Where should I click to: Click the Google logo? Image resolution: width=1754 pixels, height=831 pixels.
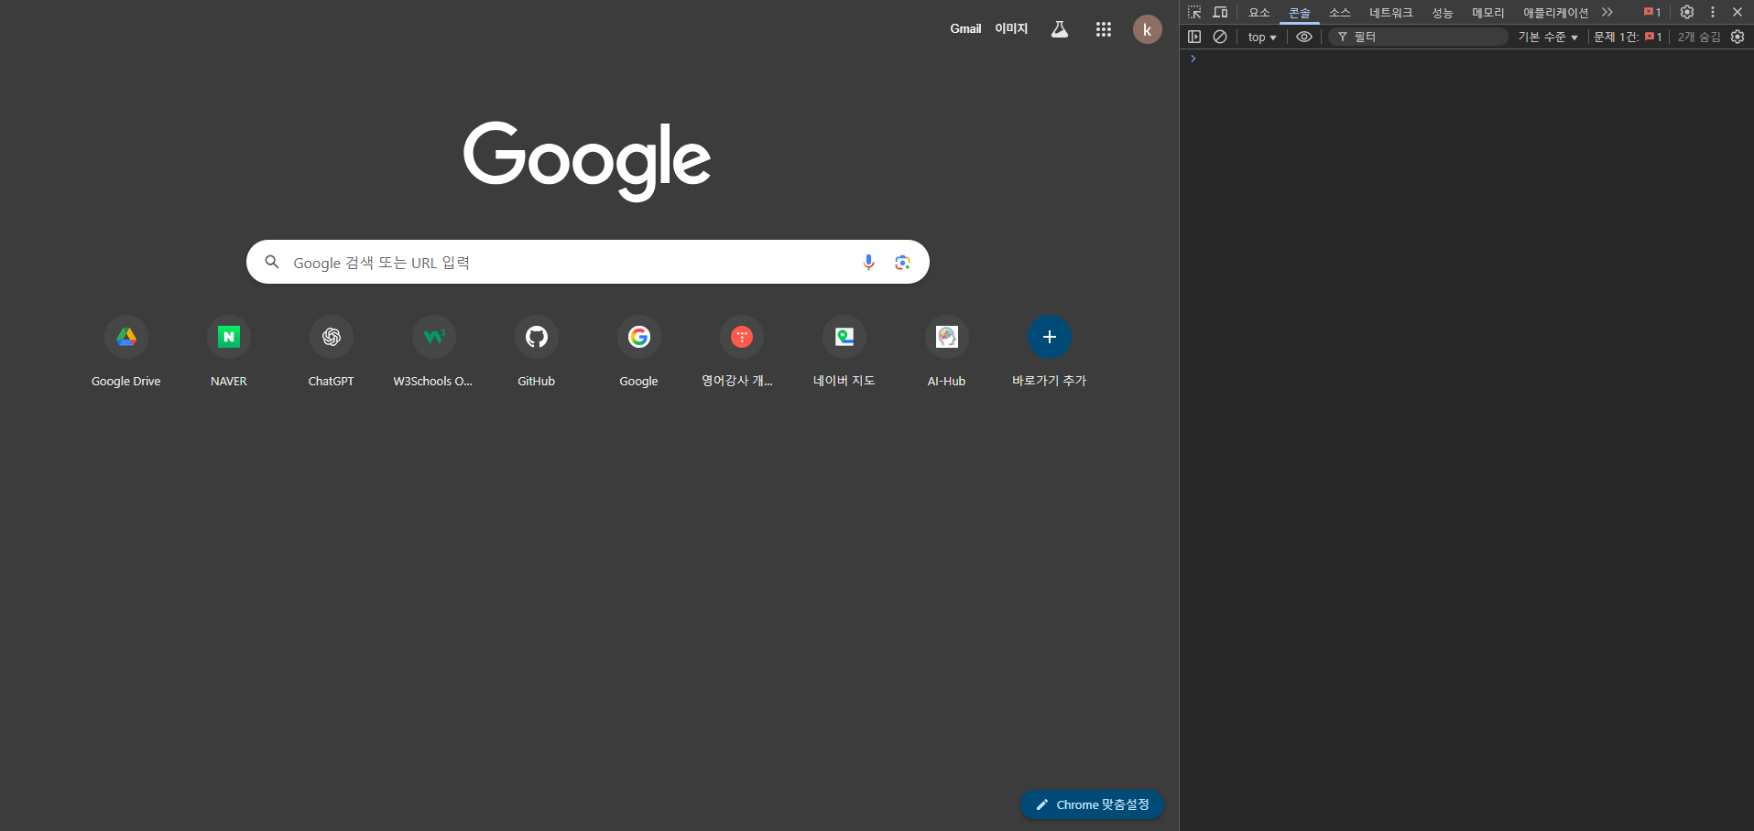pos(587,161)
